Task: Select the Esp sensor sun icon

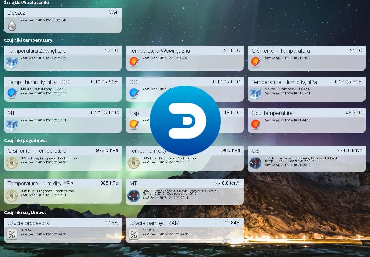Action: [134, 124]
